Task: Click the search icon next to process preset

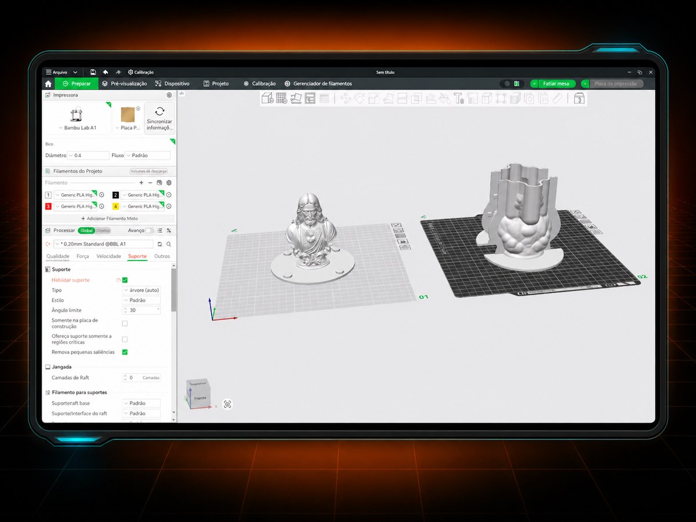Action: coord(169,244)
